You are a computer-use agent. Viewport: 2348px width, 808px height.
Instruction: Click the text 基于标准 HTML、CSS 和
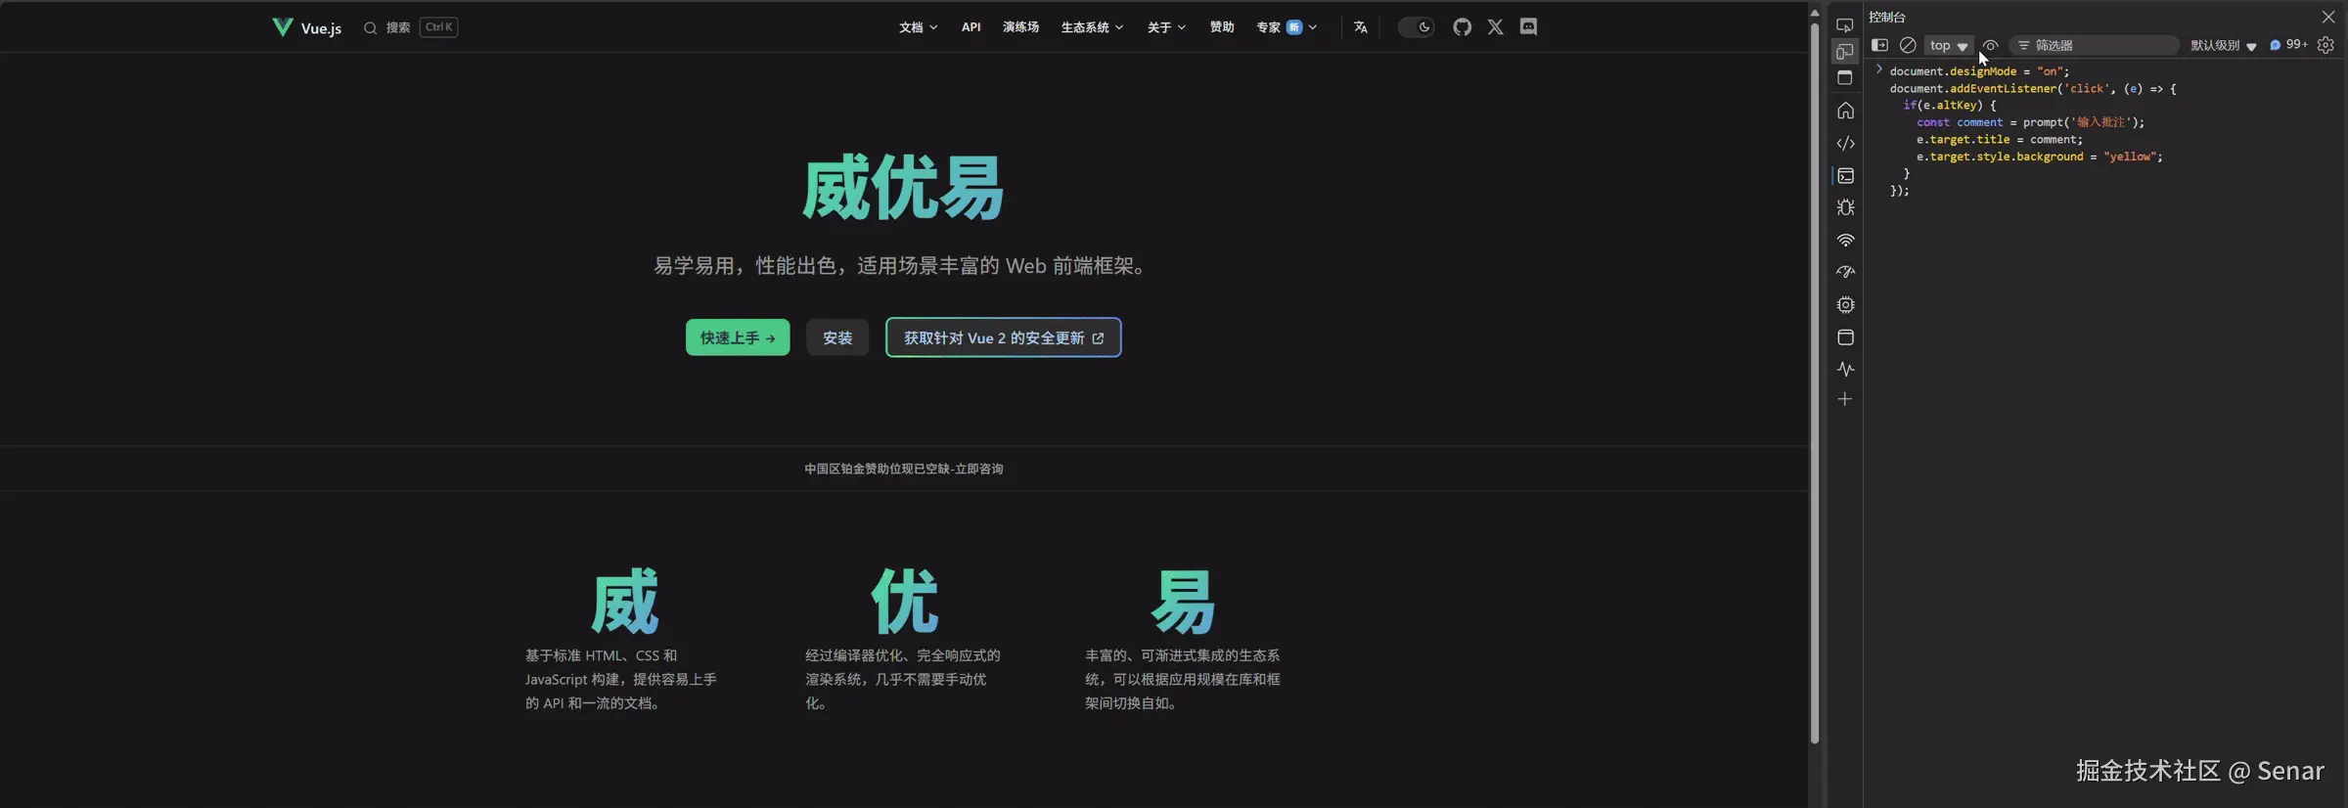pos(601,655)
